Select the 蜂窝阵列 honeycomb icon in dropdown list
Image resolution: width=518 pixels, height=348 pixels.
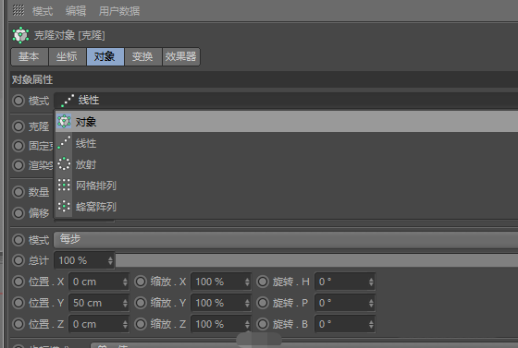tap(64, 206)
